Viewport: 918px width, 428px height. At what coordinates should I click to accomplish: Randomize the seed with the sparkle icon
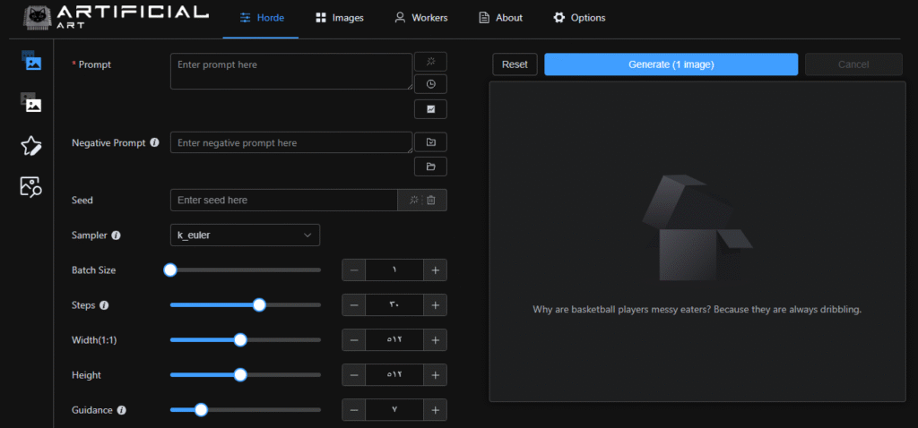coord(412,201)
